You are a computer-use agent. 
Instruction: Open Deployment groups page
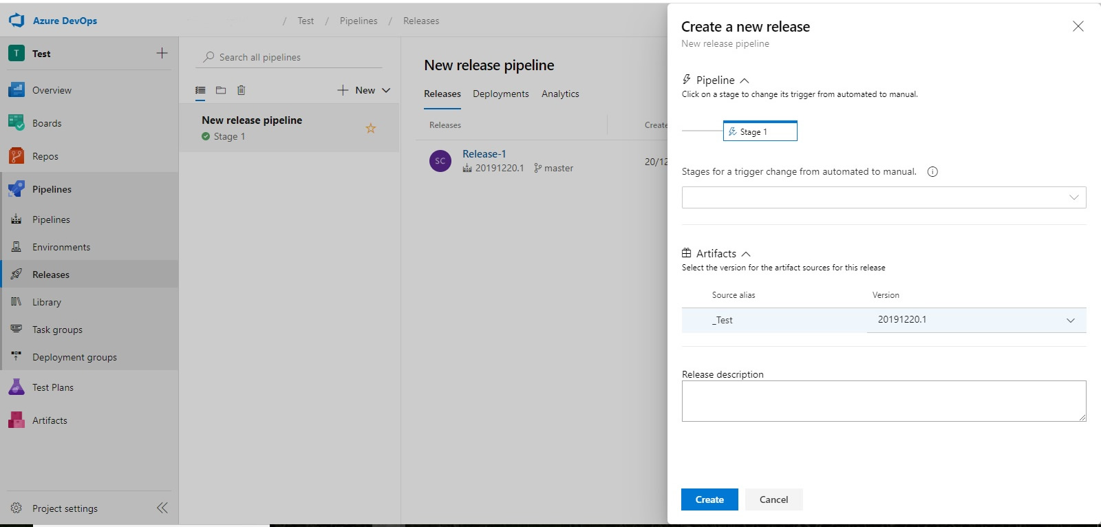click(74, 357)
